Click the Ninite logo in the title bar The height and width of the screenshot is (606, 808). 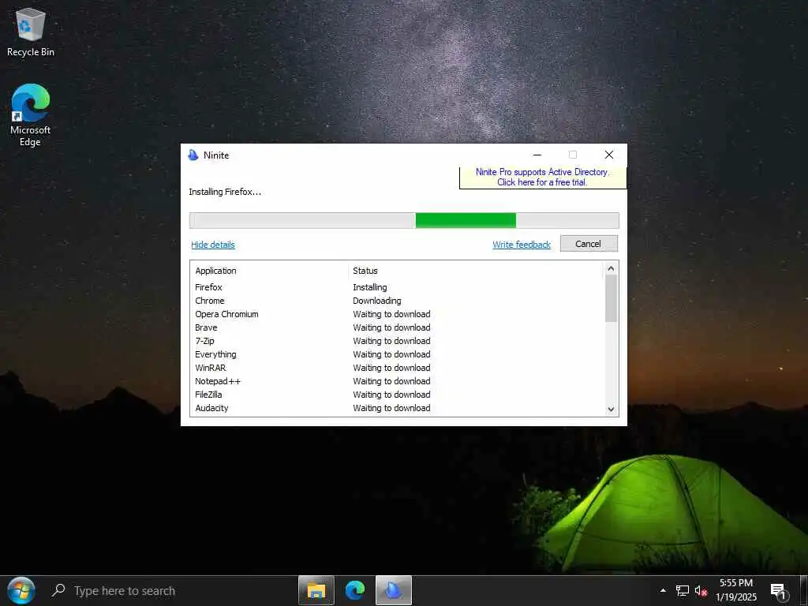[x=193, y=155]
